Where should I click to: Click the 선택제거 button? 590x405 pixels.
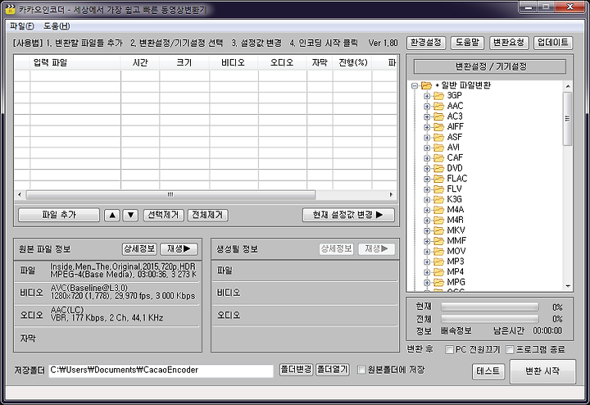163,215
